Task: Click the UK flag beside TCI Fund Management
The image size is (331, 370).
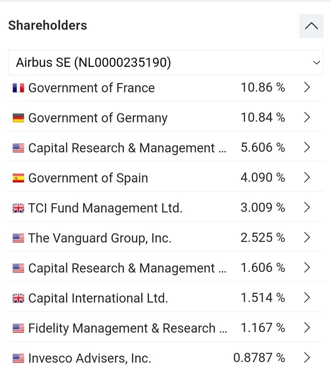Action: point(18,208)
